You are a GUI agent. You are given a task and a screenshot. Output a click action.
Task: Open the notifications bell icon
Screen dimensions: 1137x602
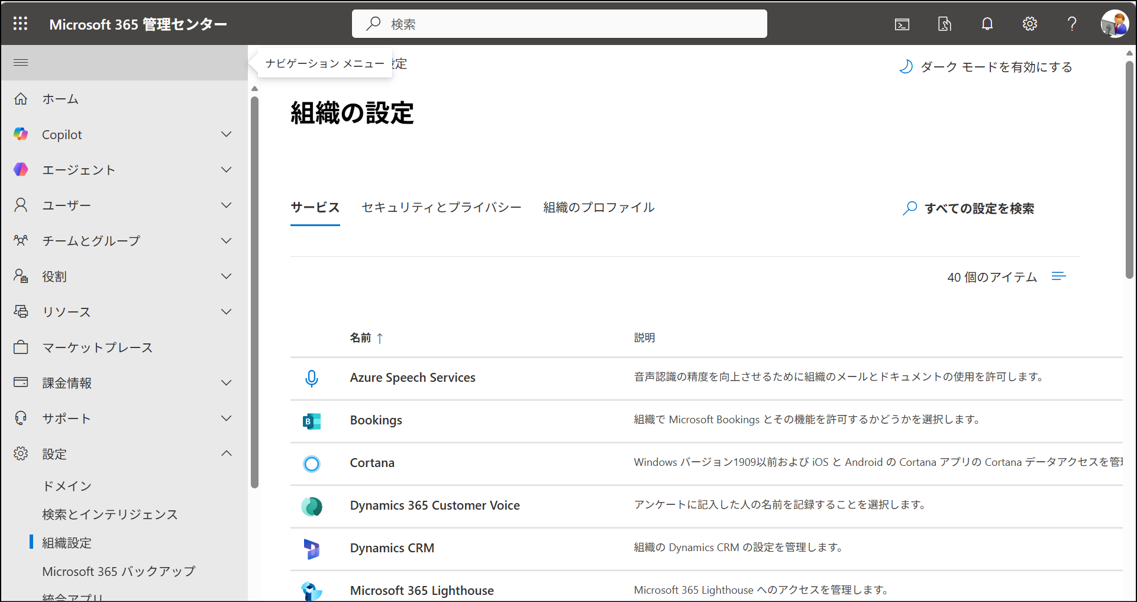tap(987, 24)
